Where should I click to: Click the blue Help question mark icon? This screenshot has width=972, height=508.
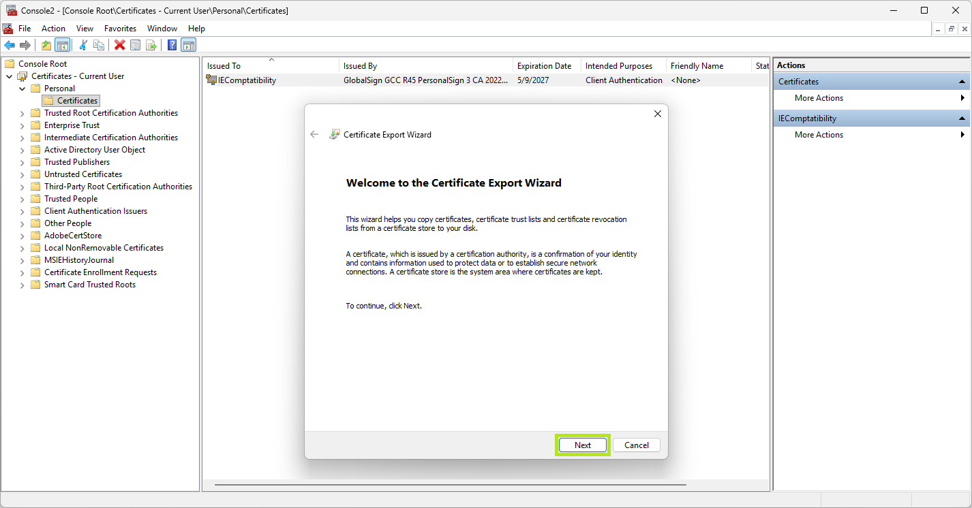pyautogui.click(x=172, y=45)
